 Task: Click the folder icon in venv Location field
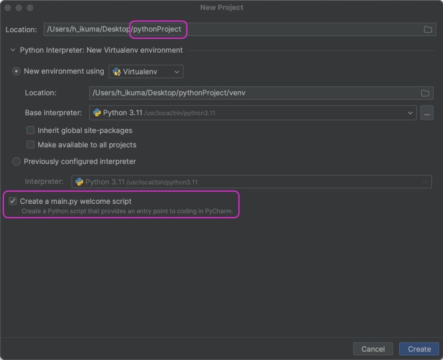425,93
